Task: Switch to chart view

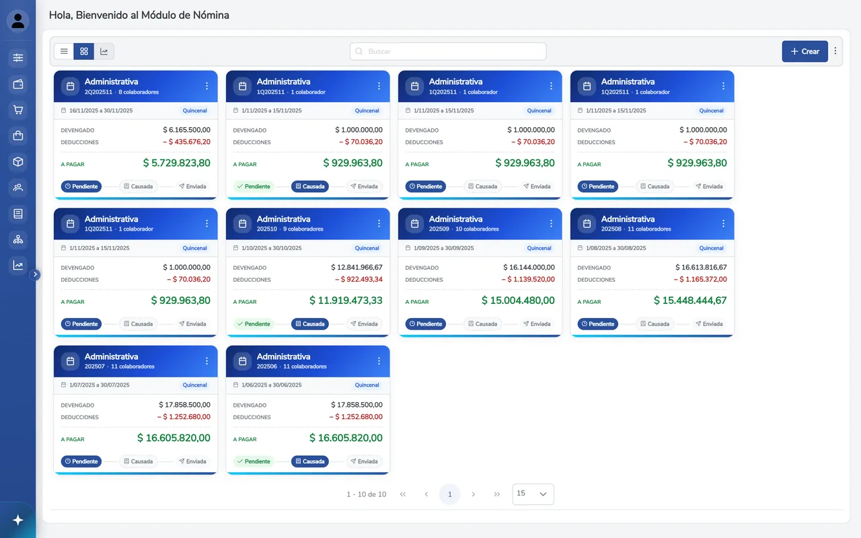Action: point(104,51)
